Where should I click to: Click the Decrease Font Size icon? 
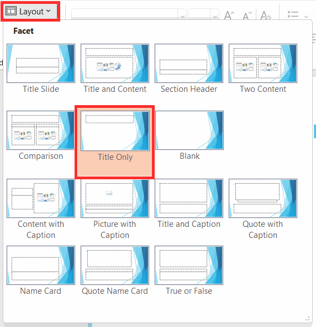click(x=247, y=15)
